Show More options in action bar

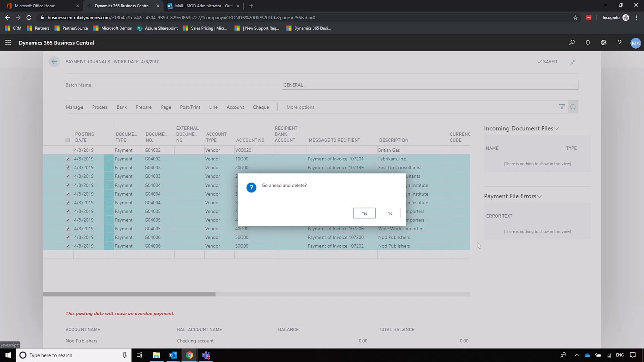click(x=300, y=107)
